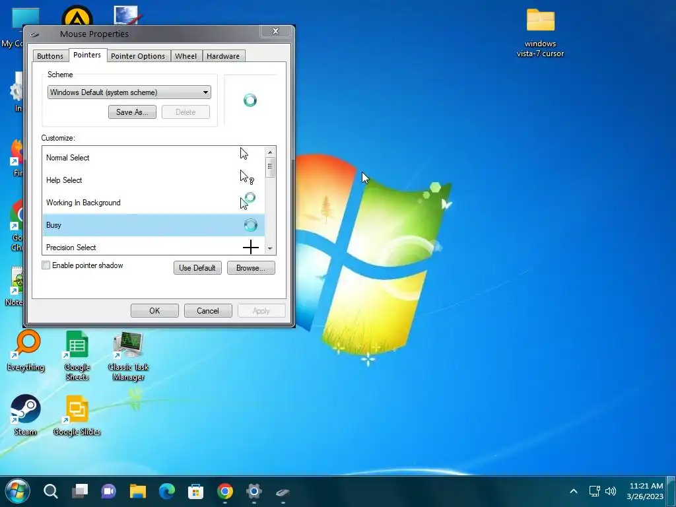
Task: Select the Busy pointer row
Action: [153, 224]
